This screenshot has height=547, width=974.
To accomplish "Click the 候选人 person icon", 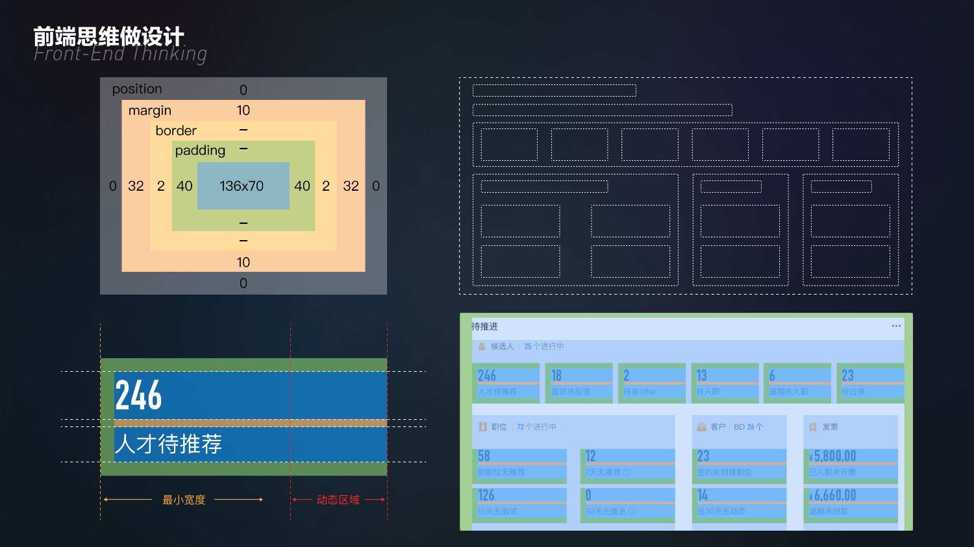I will [x=482, y=346].
